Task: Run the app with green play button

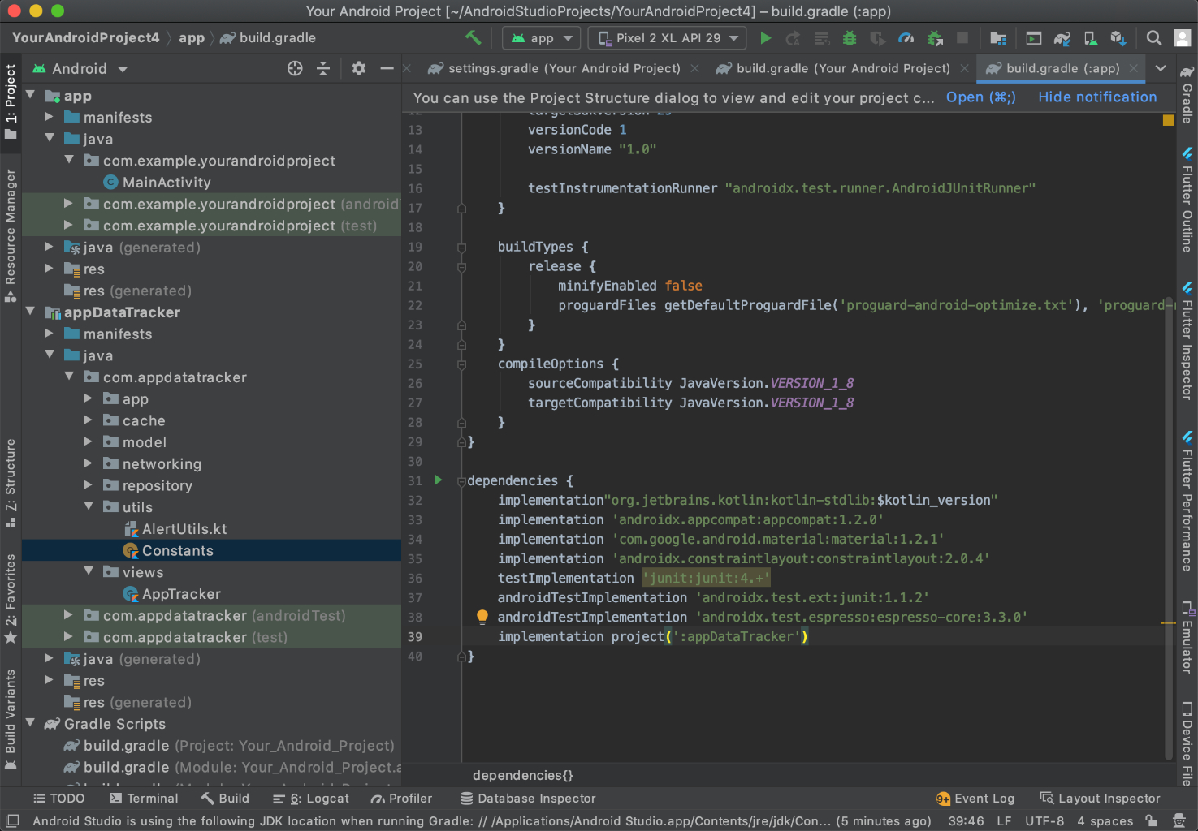Action: pyautogui.click(x=765, y=37)
